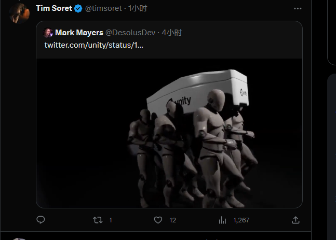Open the twitter.com/unity/status link
The height and width of the screenshot is (240, 336).
94,45
